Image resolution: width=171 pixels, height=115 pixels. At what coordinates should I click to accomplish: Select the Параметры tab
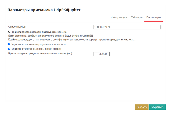[154, 17]
